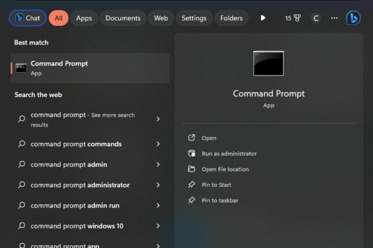Click search icon beside 'See more search results'

[x=21, y=119]
